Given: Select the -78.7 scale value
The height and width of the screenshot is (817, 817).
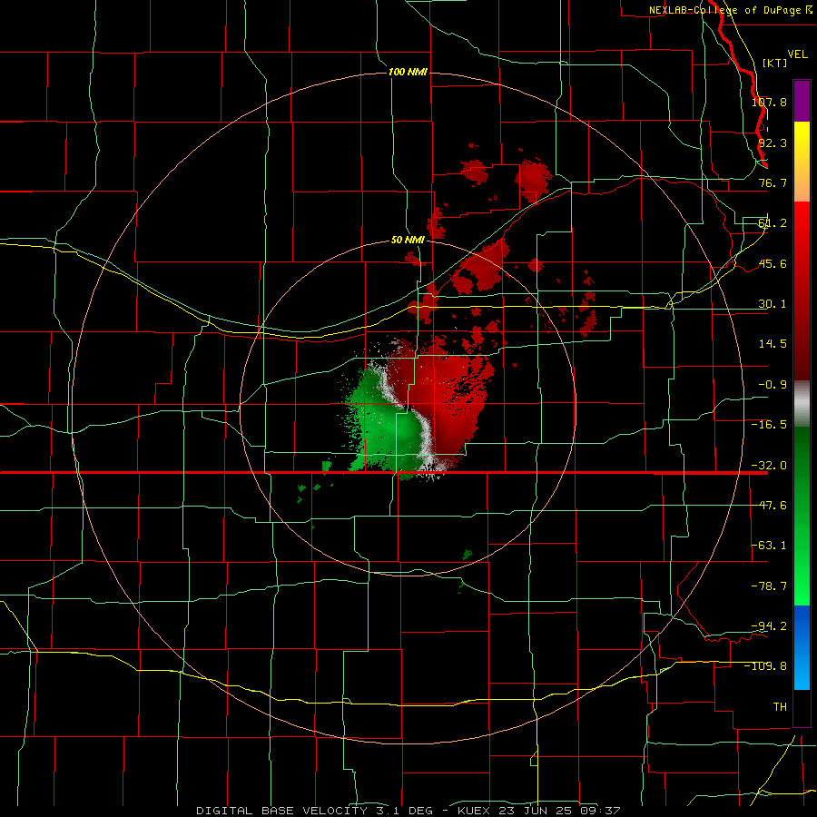Looking at the screenshot, I should 769,586.
